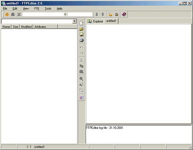Click the X disconnect icon in toolbar
This screenshot has height=150, width=193.
click(x=19, y=14)
